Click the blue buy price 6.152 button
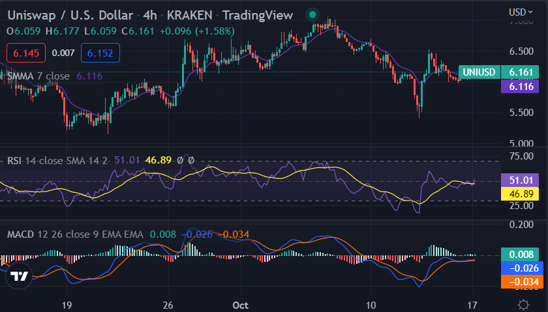This screenshot has width=548, height=312. point(100,53)
